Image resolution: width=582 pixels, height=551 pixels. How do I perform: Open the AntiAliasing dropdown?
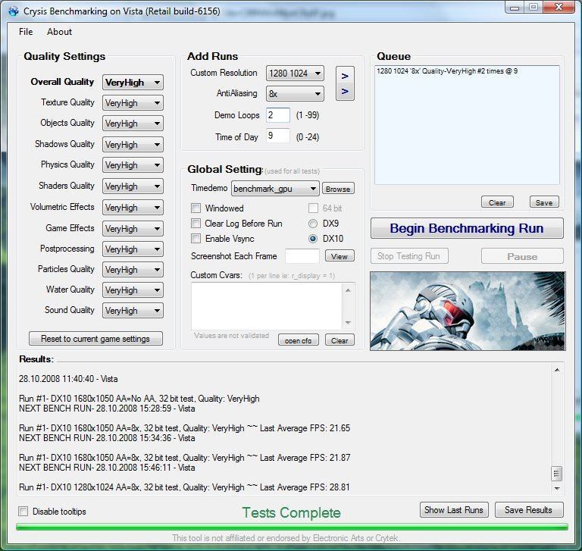[295, 93]
